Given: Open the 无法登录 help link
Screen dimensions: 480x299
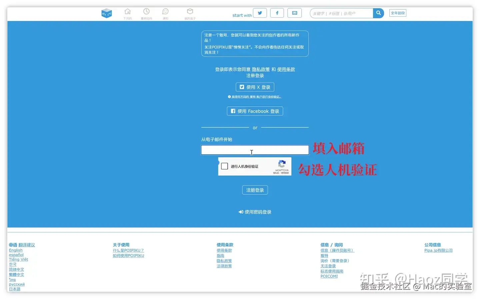Looking at the screenshot, I should tap(328, 266).
